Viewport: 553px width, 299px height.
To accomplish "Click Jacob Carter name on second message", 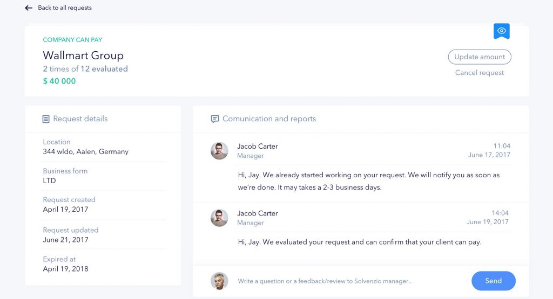I will pyautogui.click(x=258, y=213).
